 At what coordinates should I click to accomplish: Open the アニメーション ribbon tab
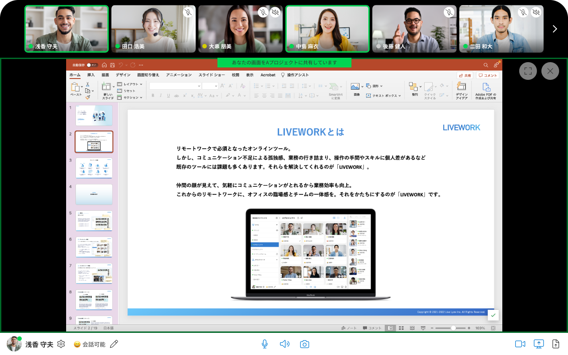click(x=178, y=75)
